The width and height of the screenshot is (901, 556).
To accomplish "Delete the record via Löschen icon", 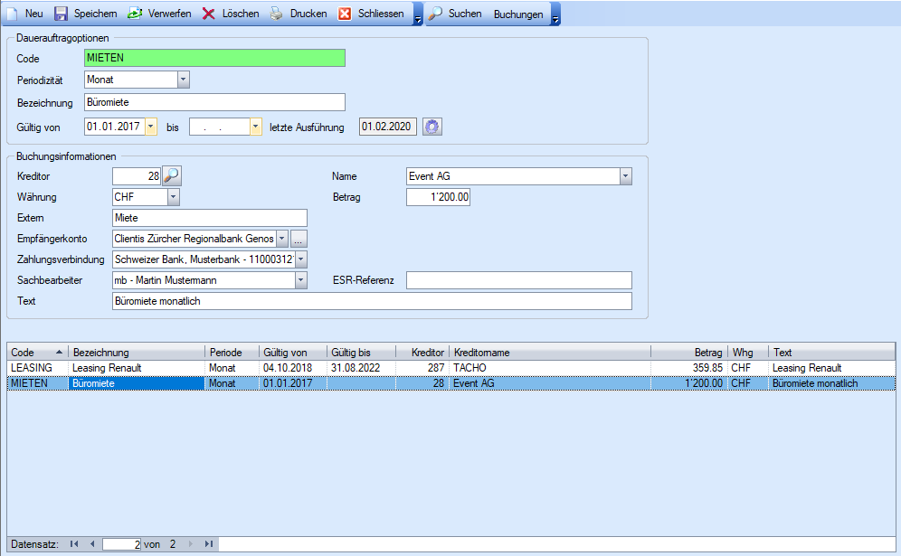I will pyautogui.click(x=209, y=14).
